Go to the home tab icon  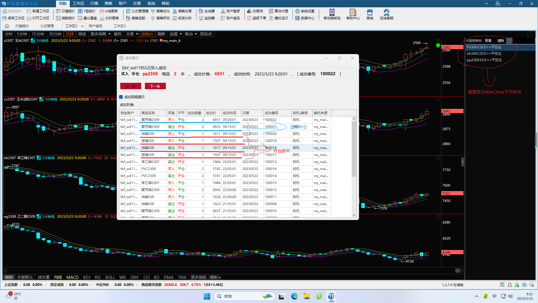(x=7, y=26)
